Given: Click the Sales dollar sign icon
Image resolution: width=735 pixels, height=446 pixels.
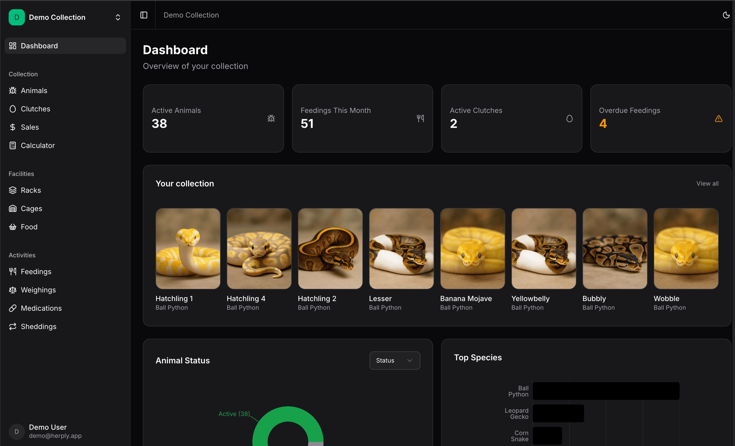Looking at the screenshot, I should tap(12, 127).
